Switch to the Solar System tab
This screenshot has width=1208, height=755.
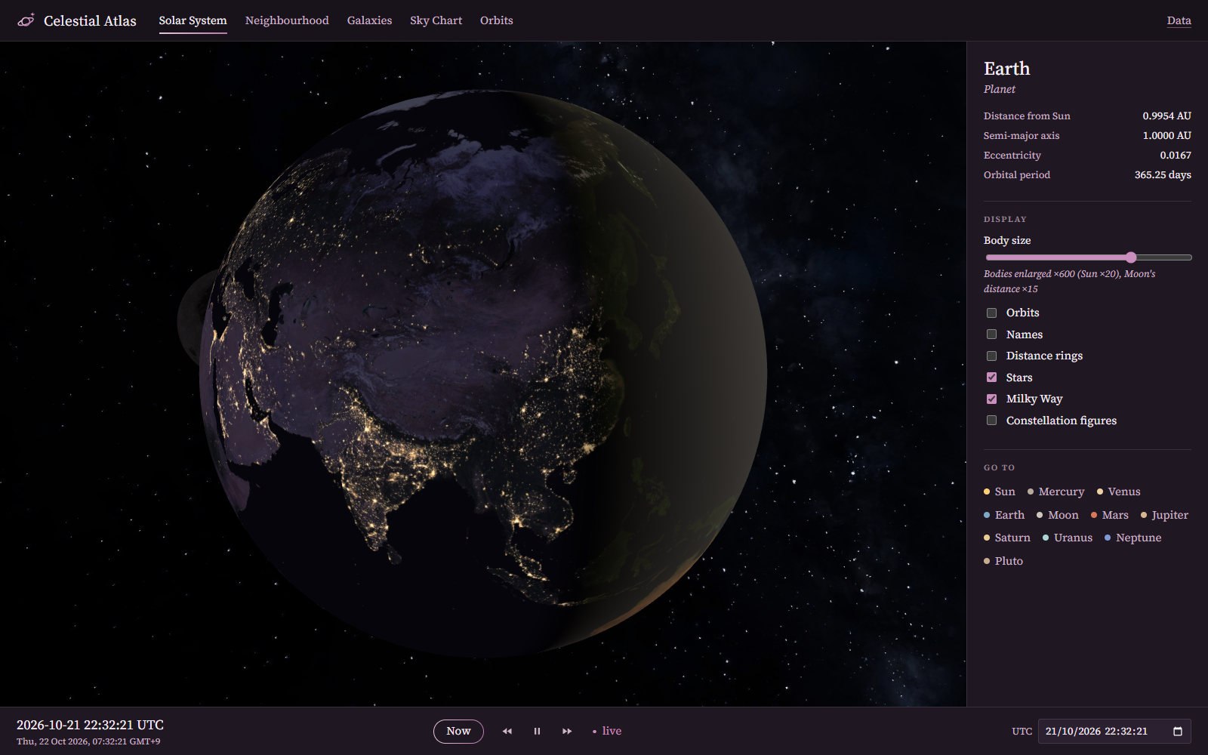point(193,20)
